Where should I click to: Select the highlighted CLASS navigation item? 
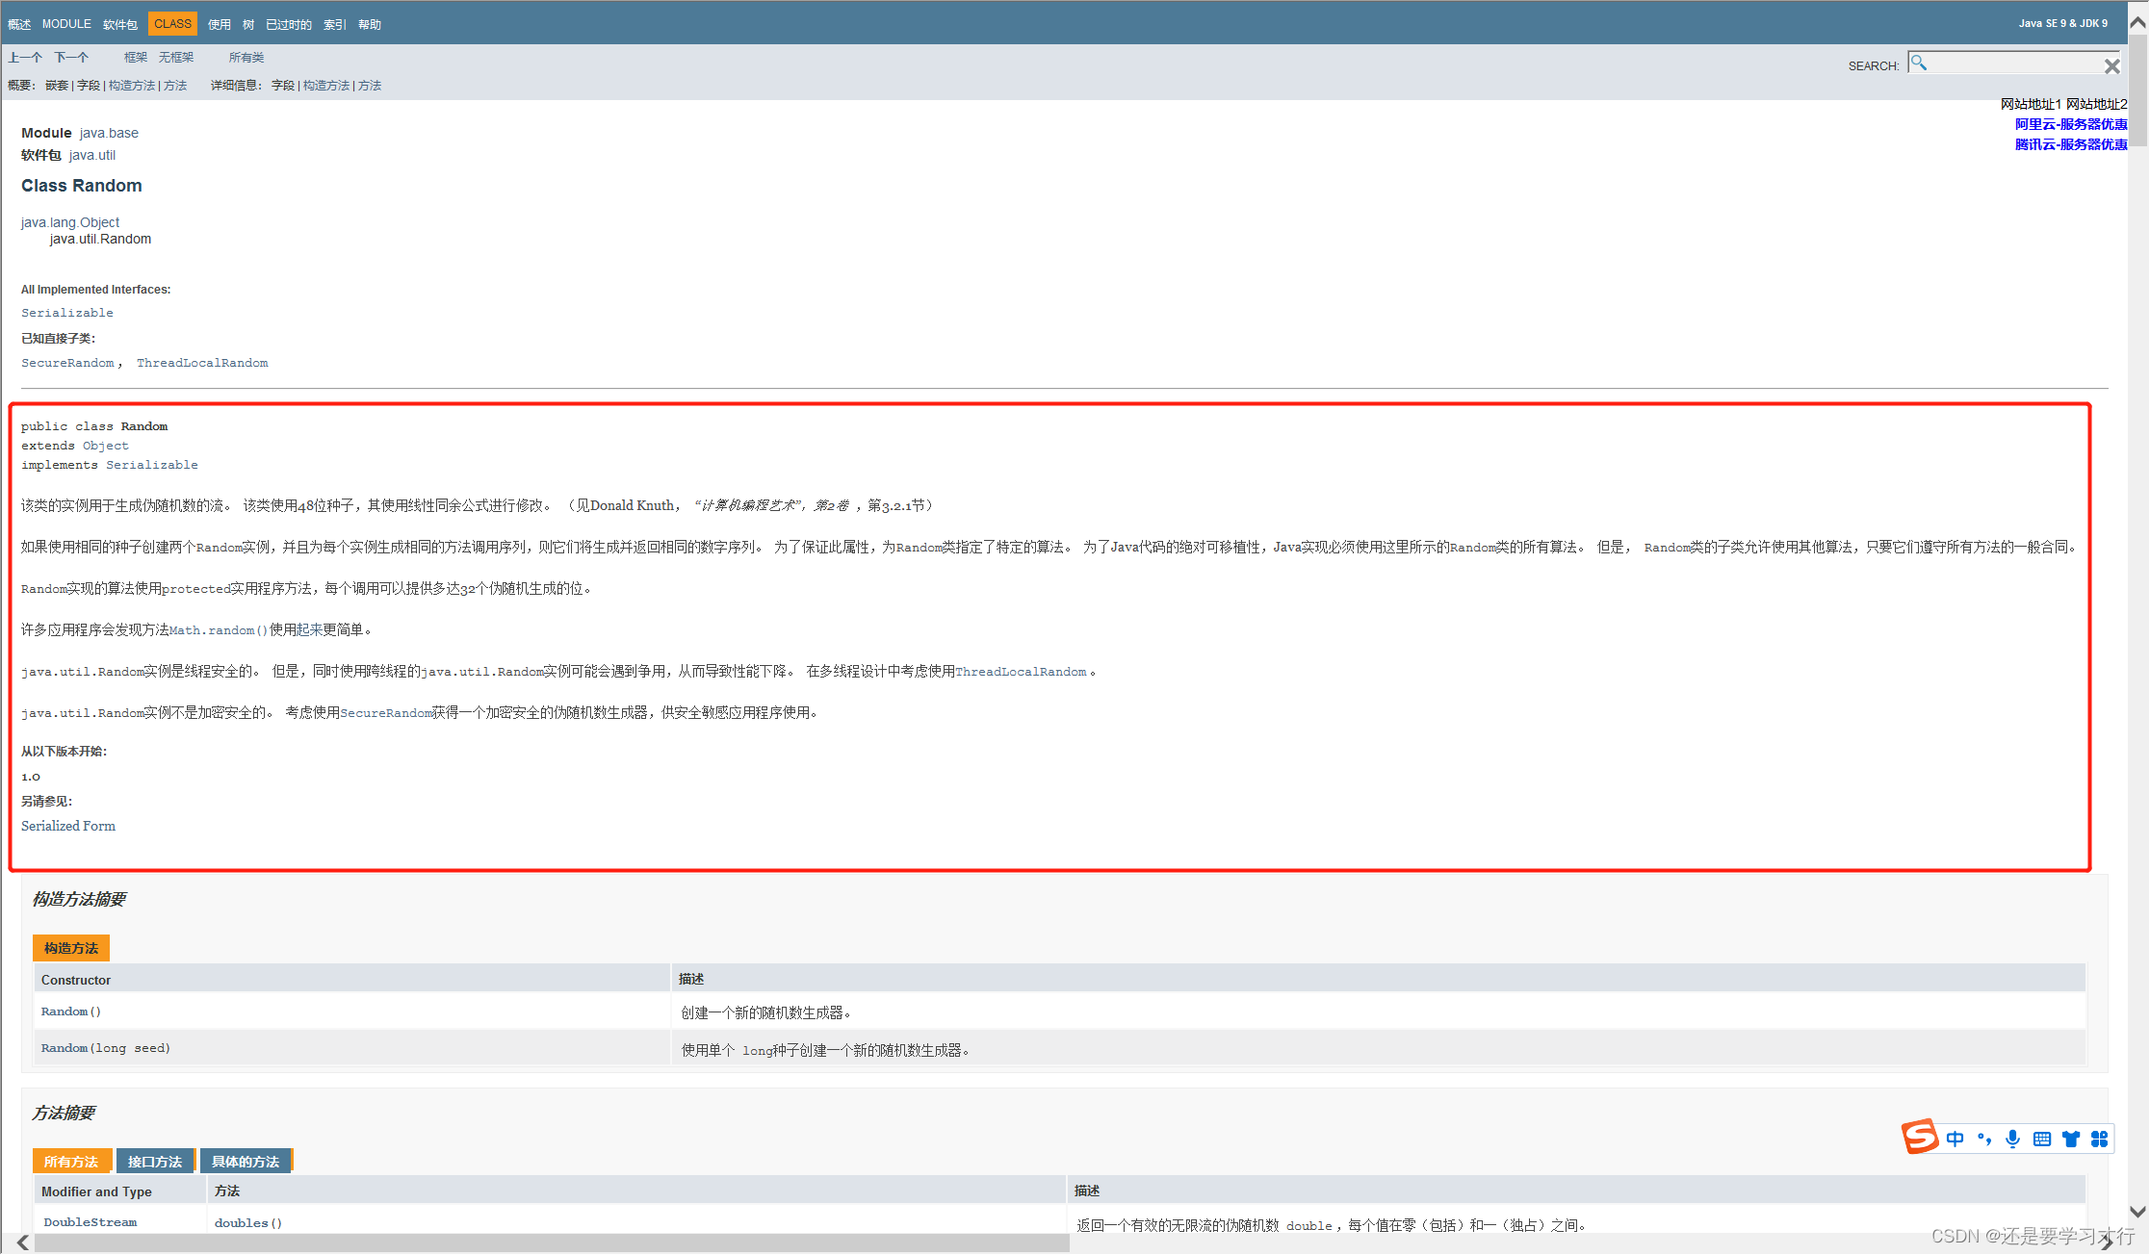pos(172,24)
